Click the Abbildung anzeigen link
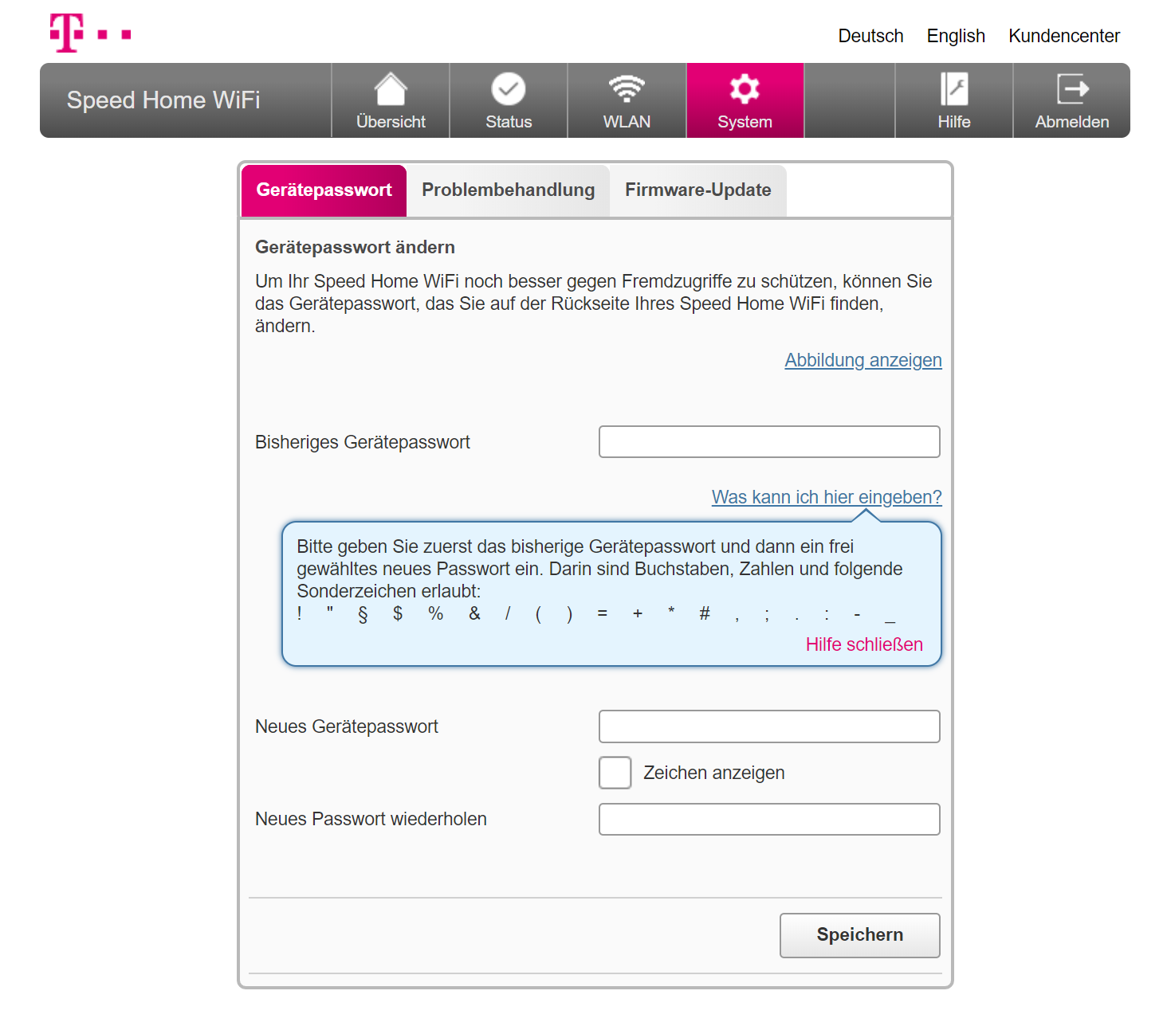The image size is (1167, 1022). click(x=863, y=360)
